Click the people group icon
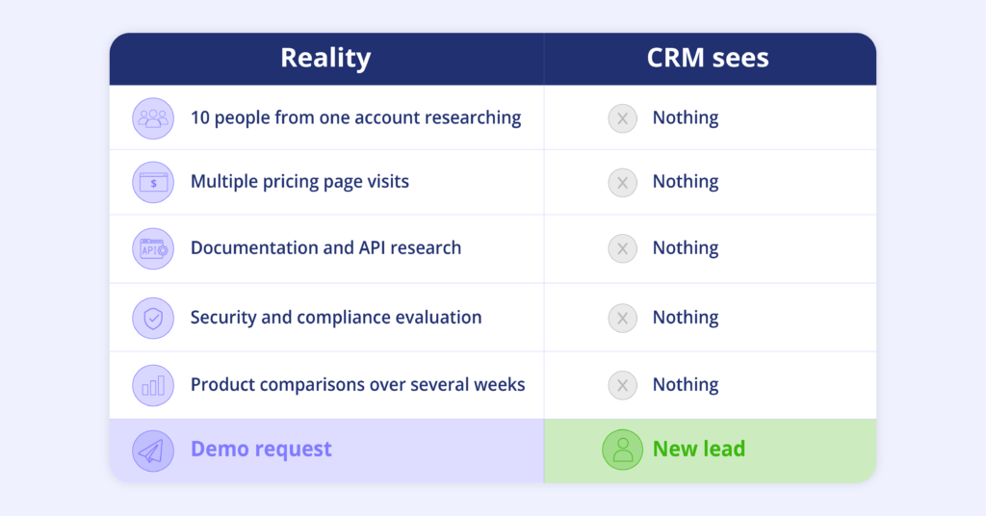The image size is (986, 516). 153,118
